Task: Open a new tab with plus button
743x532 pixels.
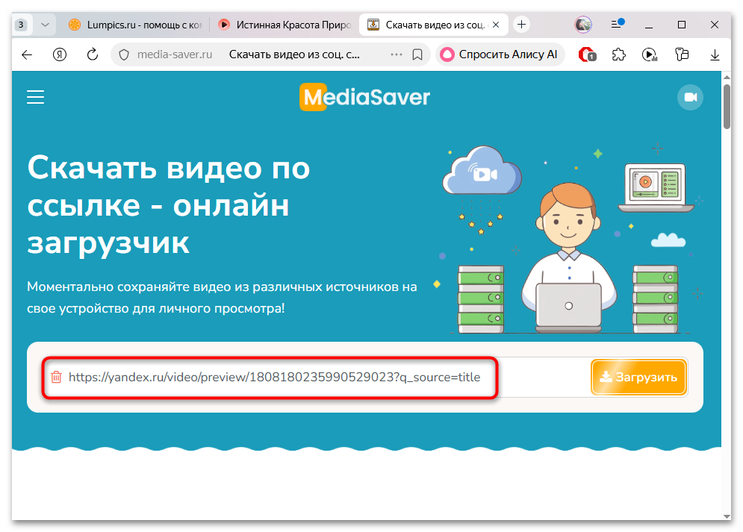Action: (x=522, y=25)
